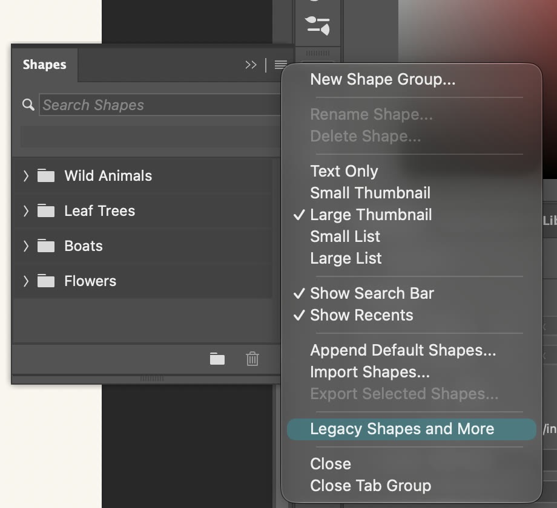Open the brush settings icon in dock

coord(318,25)
